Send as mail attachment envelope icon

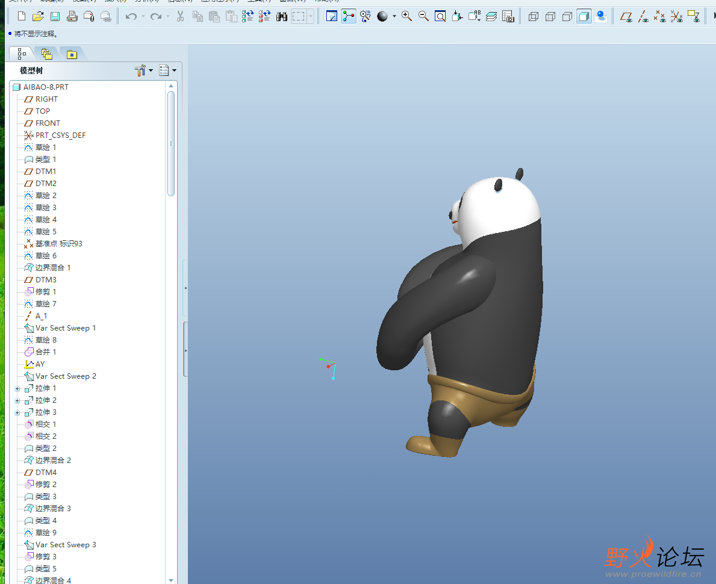89,16
